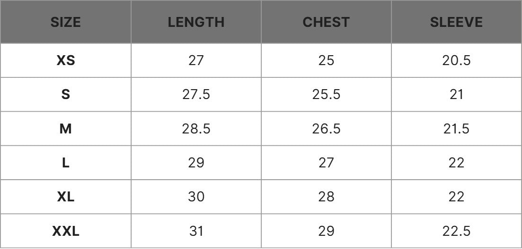522x249 pixels.
Task: Select the bold S size label
Action: point(66,95)
